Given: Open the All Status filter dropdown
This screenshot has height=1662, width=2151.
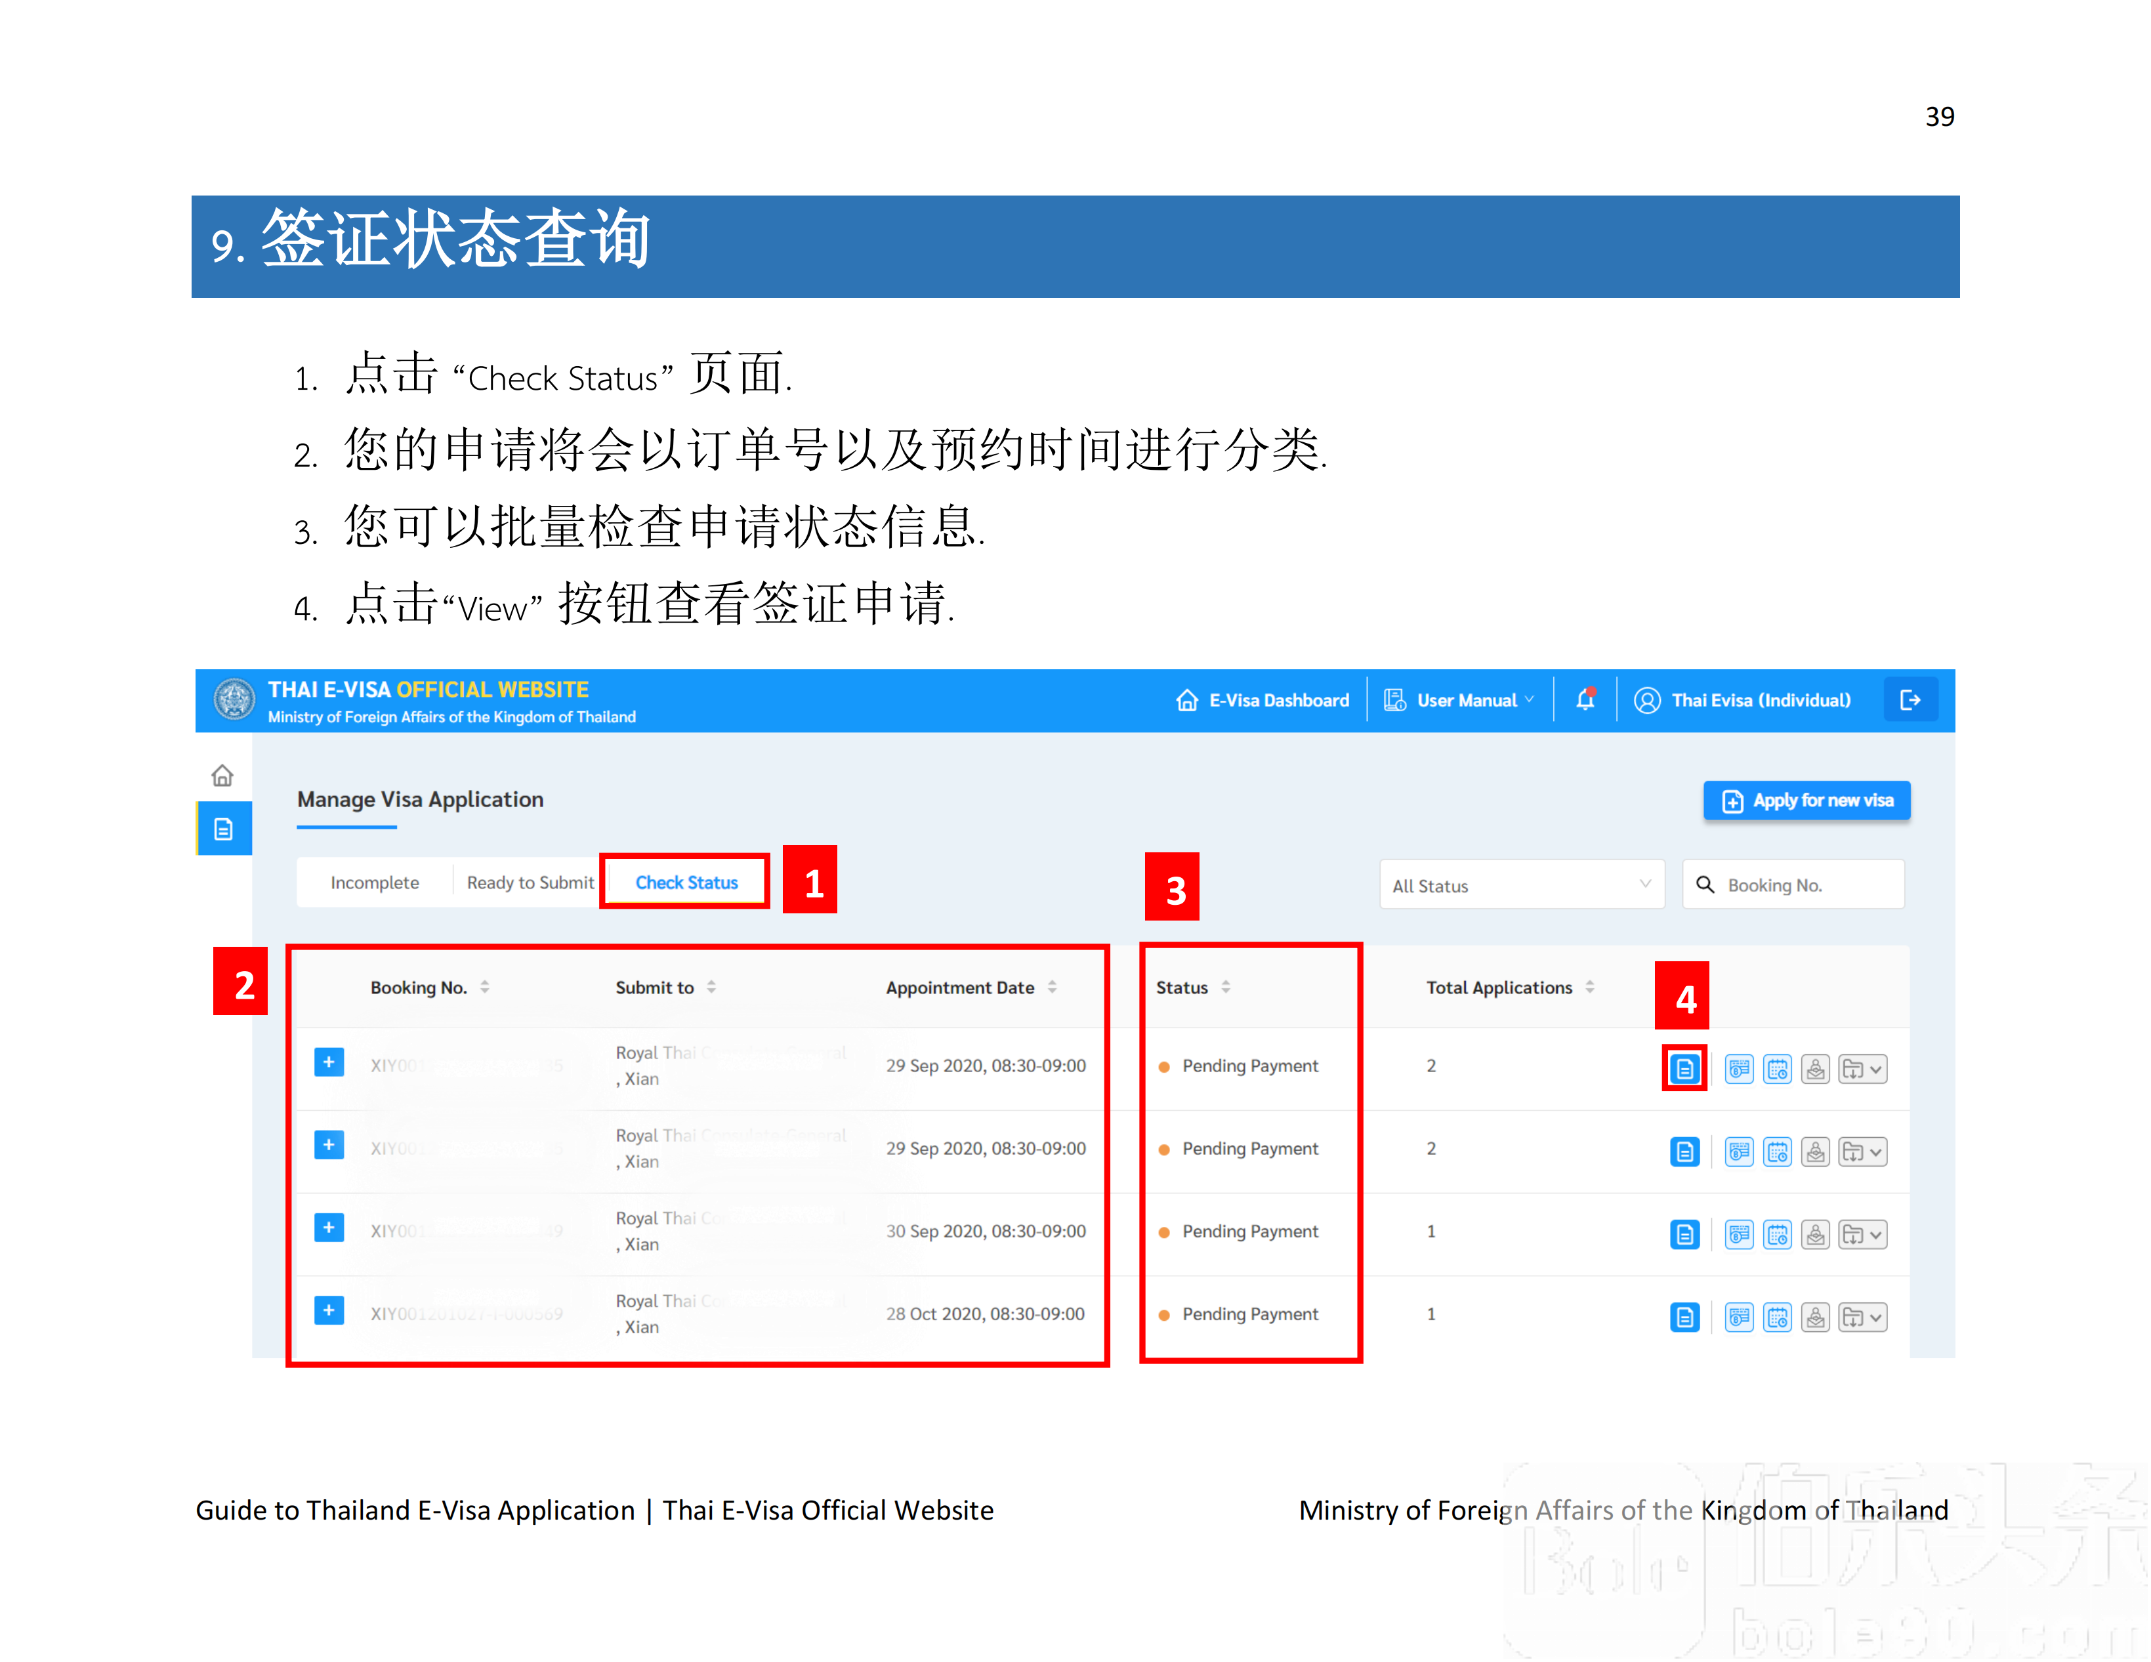Looking at the screenshot, I should pyautogui.click(x=1522, y=884).
